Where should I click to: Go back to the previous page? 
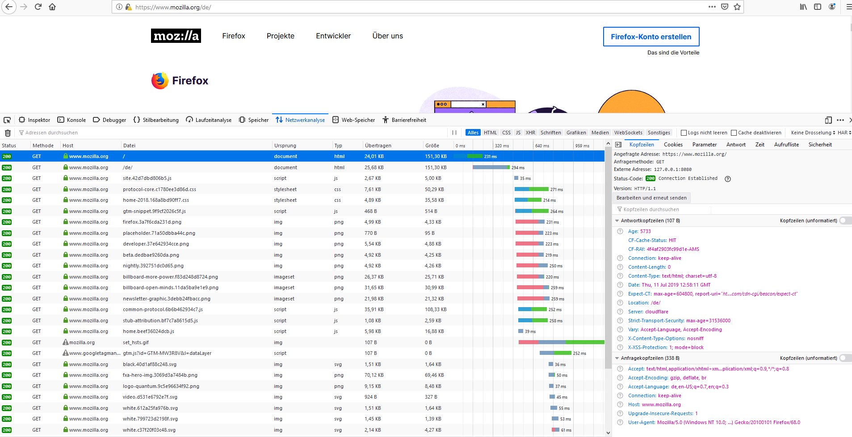click(9, 7)
